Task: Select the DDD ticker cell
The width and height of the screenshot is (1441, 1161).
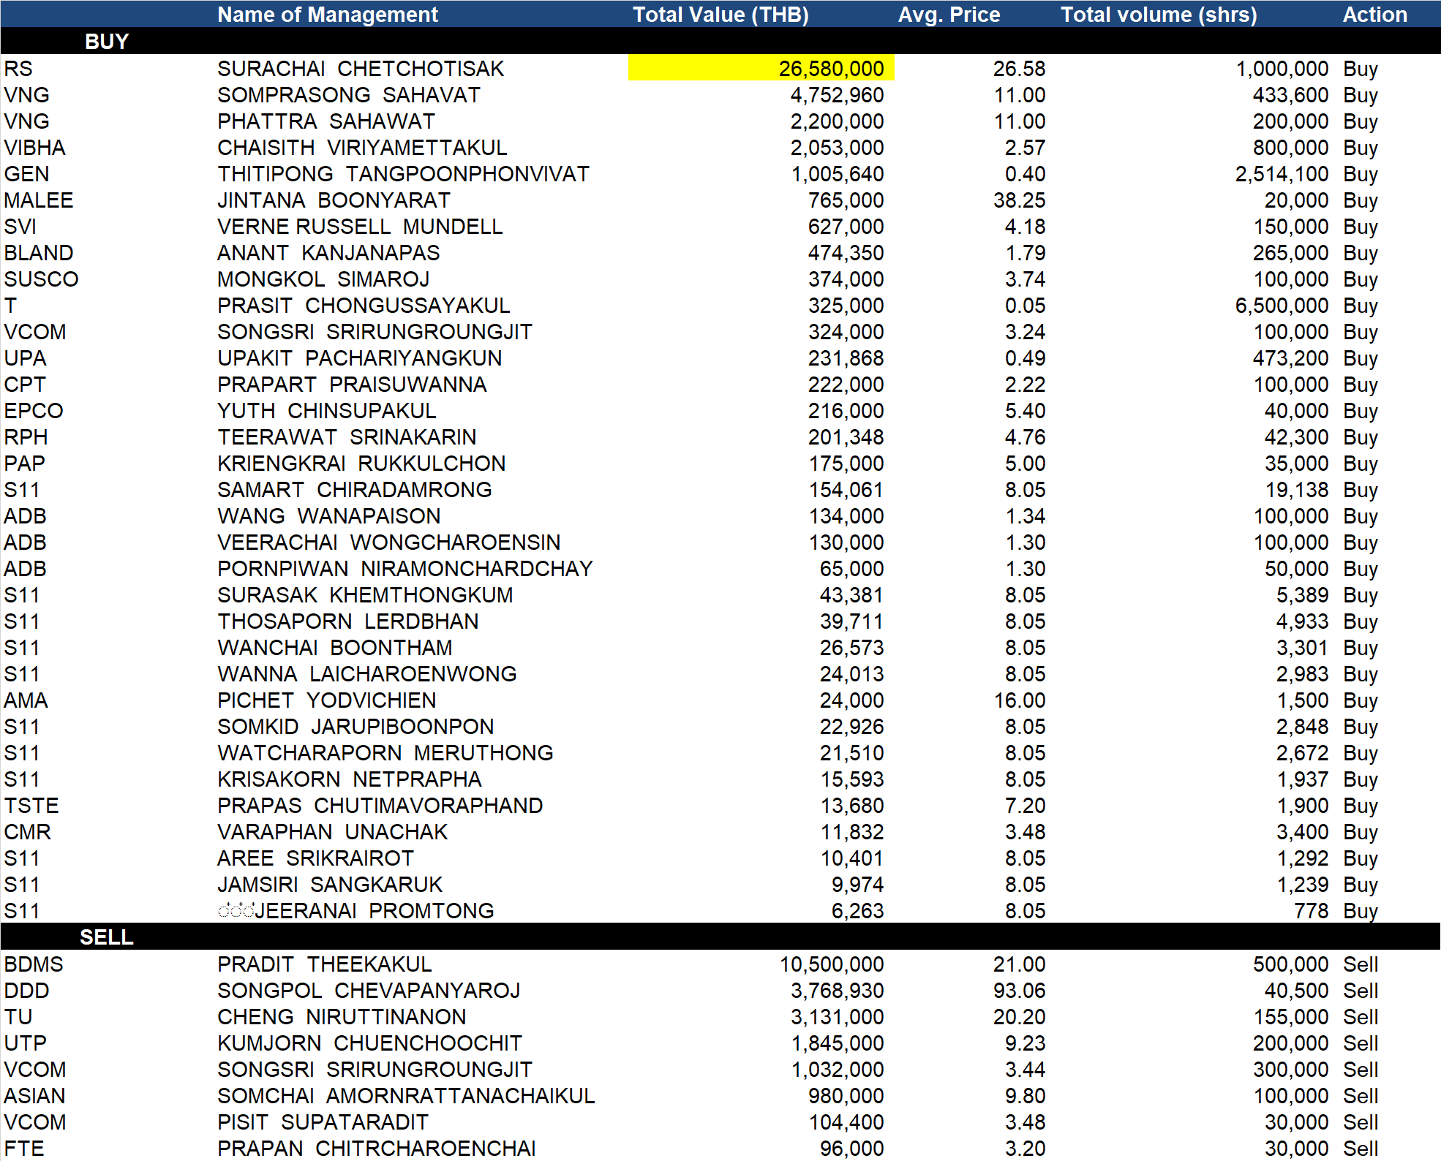Action: coord(26,991)
